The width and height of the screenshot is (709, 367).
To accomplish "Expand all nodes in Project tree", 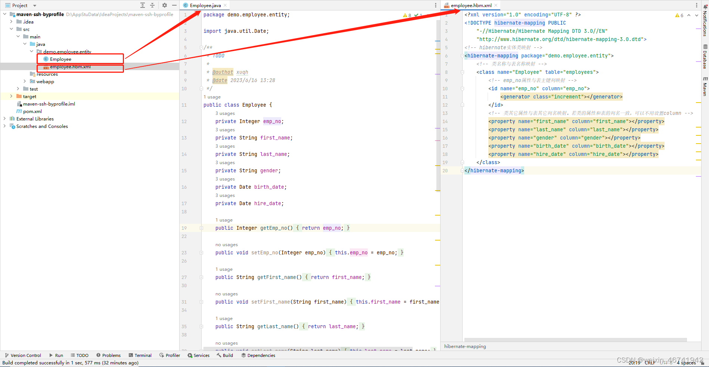I will point(142,5).
